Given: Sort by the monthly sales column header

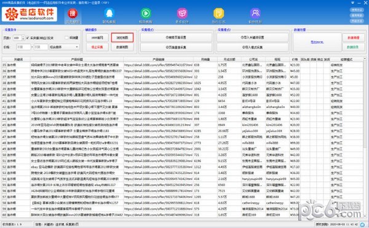Looking at the screenshot, I should click(205, 60).
